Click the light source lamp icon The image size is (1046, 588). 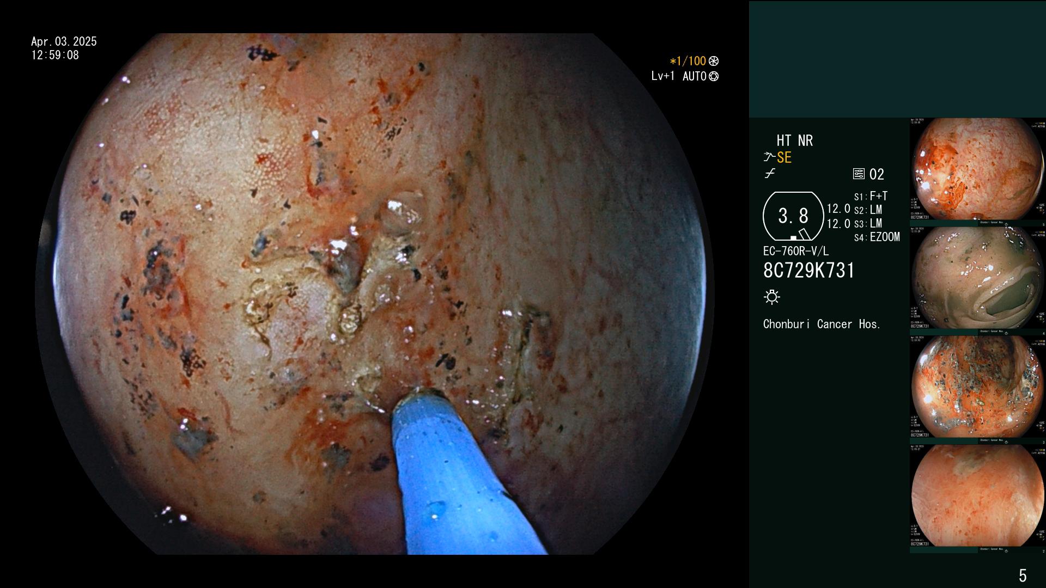click(x=772, y=297)
